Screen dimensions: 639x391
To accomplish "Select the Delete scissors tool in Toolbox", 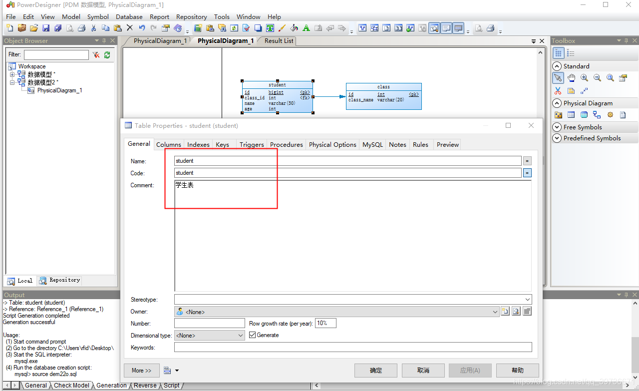I will (x=558, y=91).
